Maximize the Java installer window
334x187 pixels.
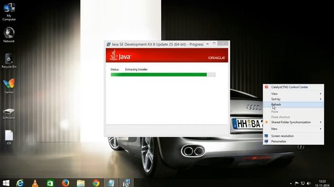pos(214,44)
